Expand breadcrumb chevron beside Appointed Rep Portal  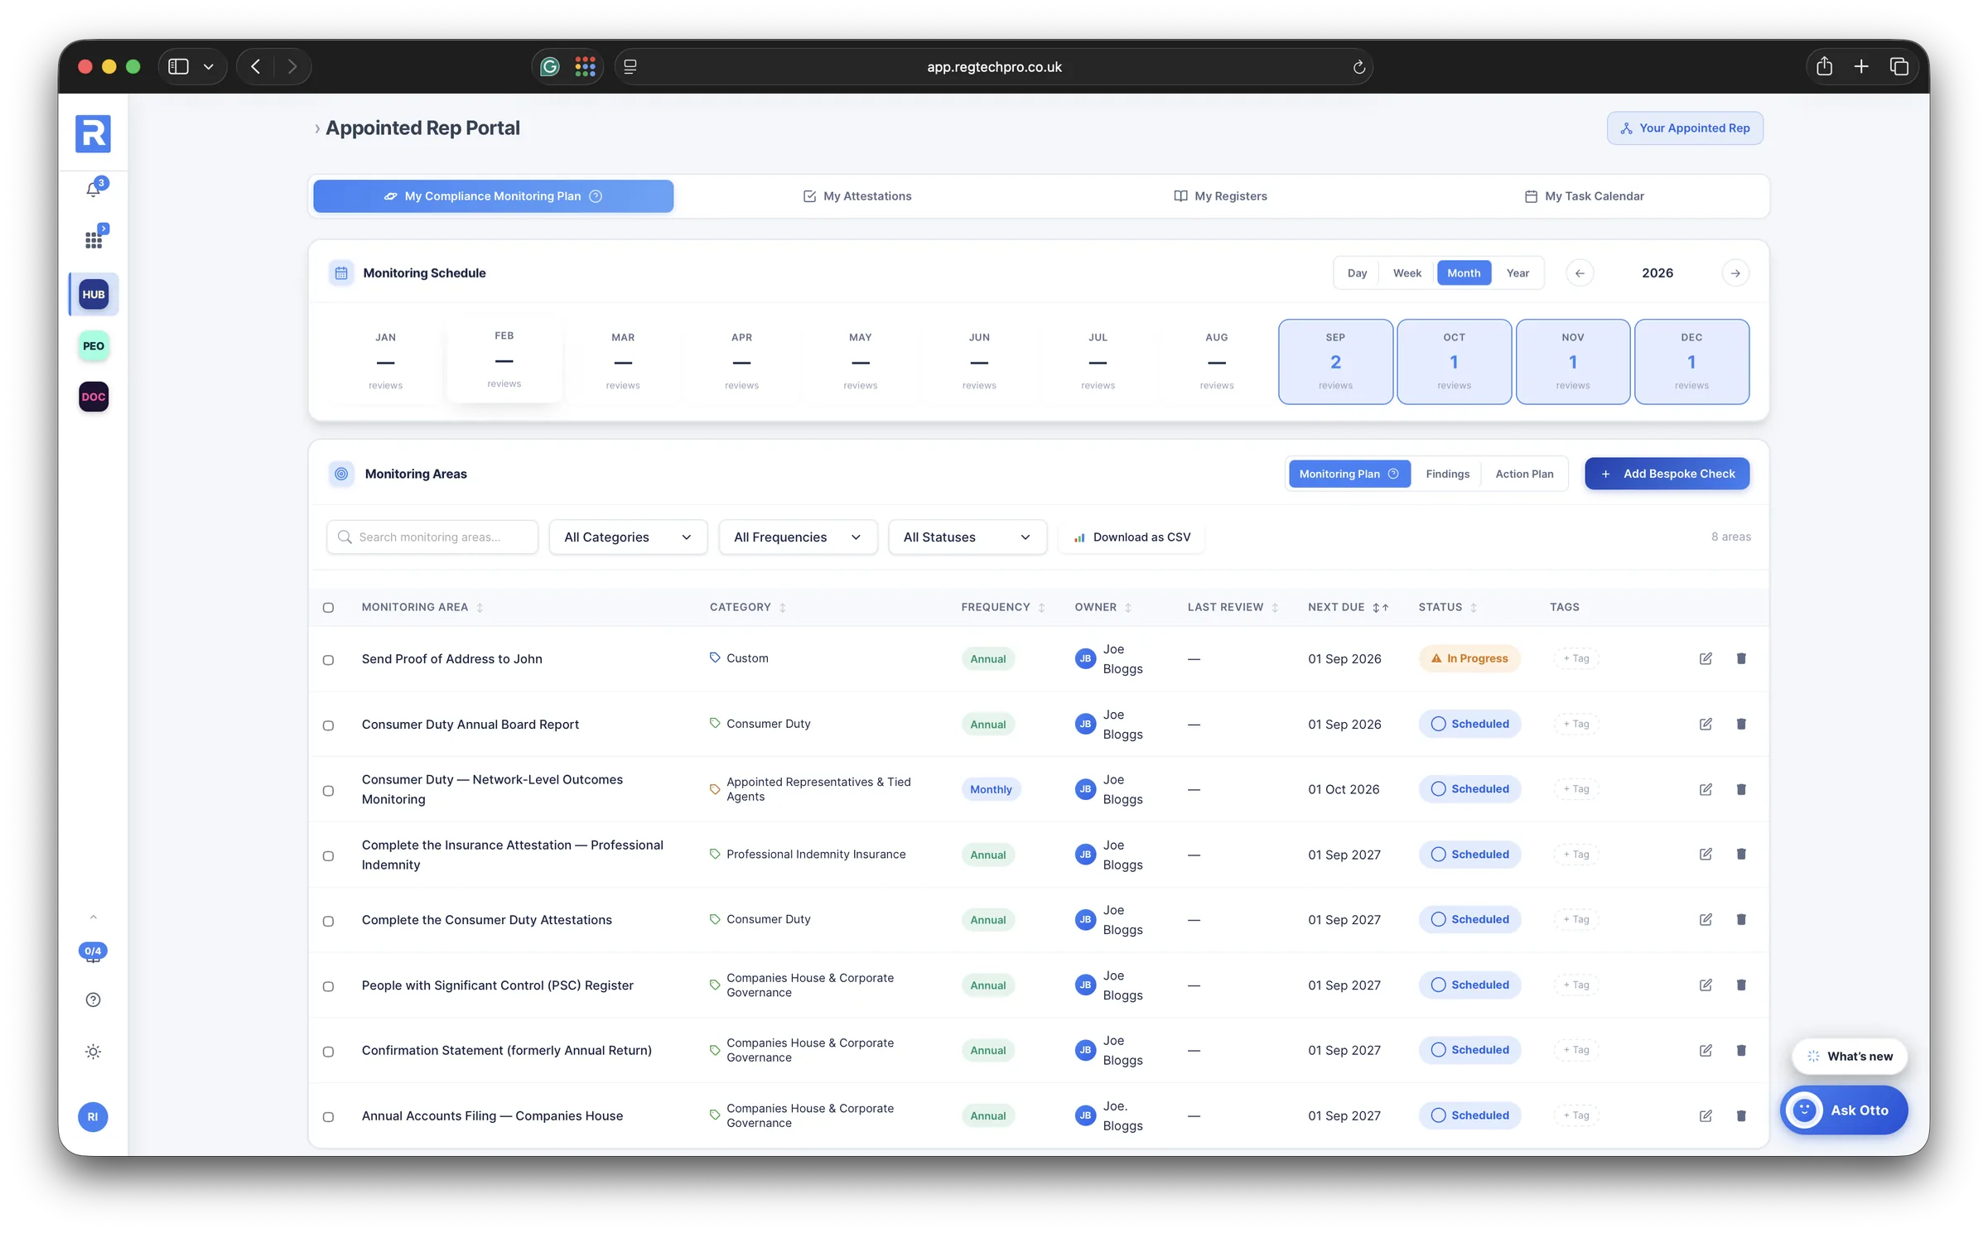[x=316, y=129]
